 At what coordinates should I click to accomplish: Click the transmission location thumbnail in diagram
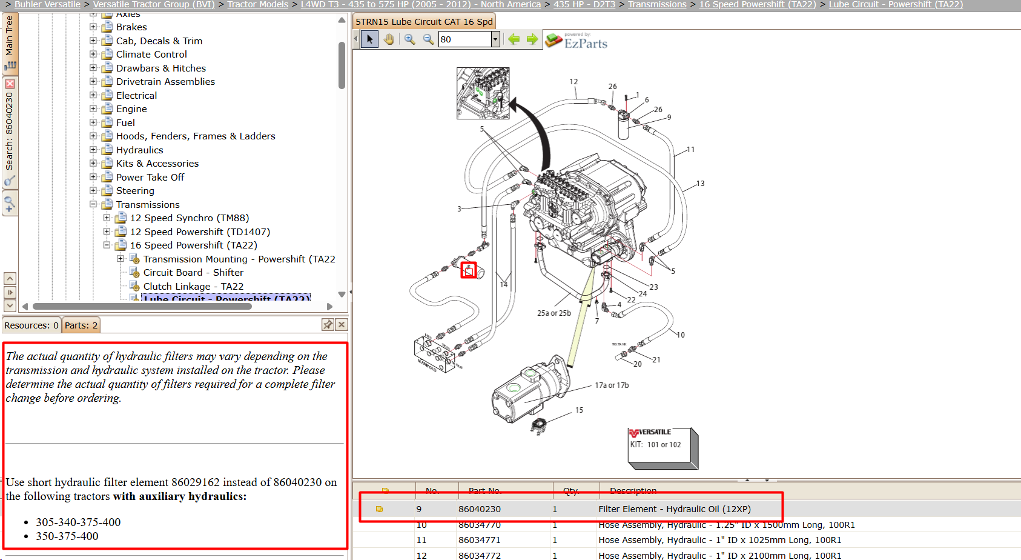pyautogui.click(x=483, y=93)
